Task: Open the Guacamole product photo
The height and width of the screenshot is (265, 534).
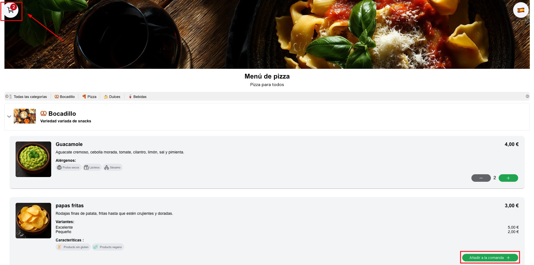Action: [33, 159]
